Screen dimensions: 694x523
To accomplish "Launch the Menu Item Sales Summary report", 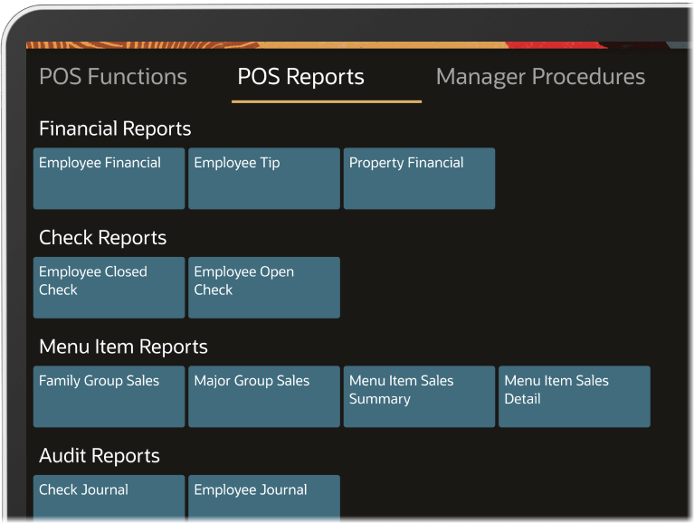I will coord(419,396).
